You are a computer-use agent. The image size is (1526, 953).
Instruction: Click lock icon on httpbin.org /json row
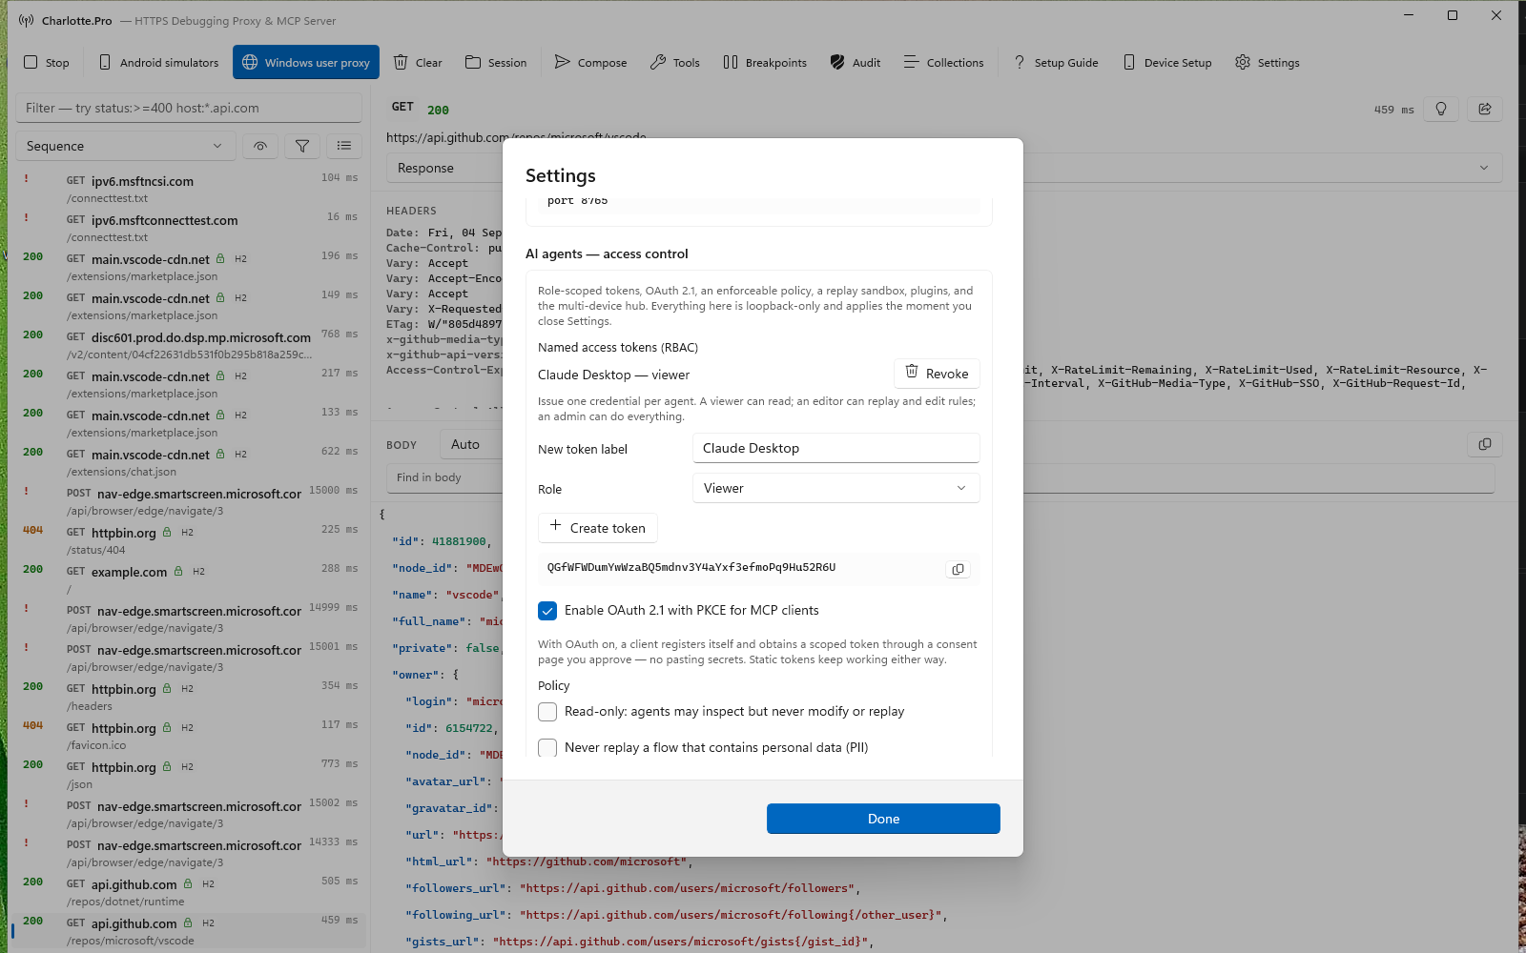click(167, 767)
